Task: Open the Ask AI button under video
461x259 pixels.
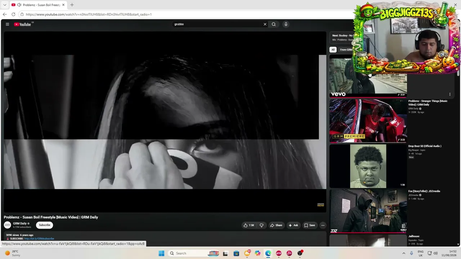Action: click(294, 225)
